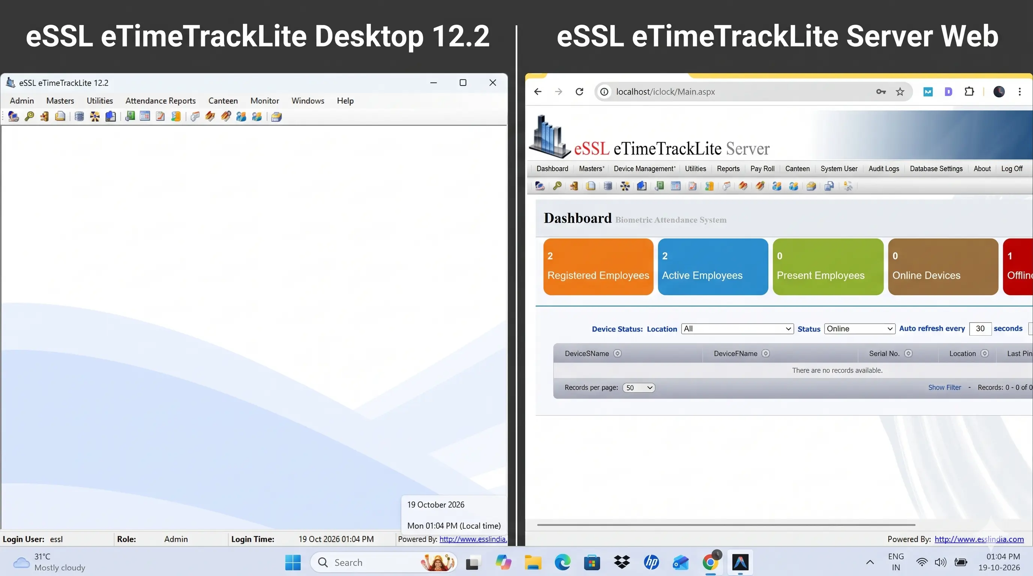
Task: Reload the localhost page in the browser
Action: pos(580,92)
